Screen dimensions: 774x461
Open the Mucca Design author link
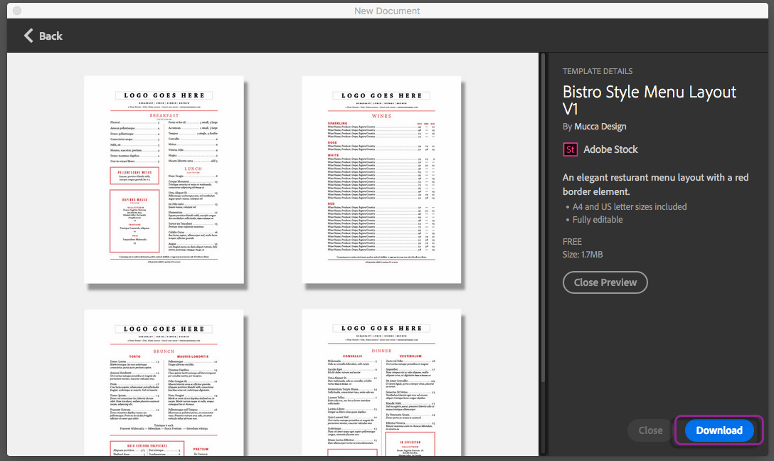click(600, 127)
